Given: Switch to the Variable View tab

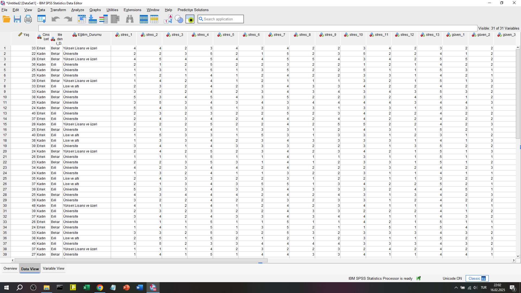Looking at the screenshot, I should 53,268.
